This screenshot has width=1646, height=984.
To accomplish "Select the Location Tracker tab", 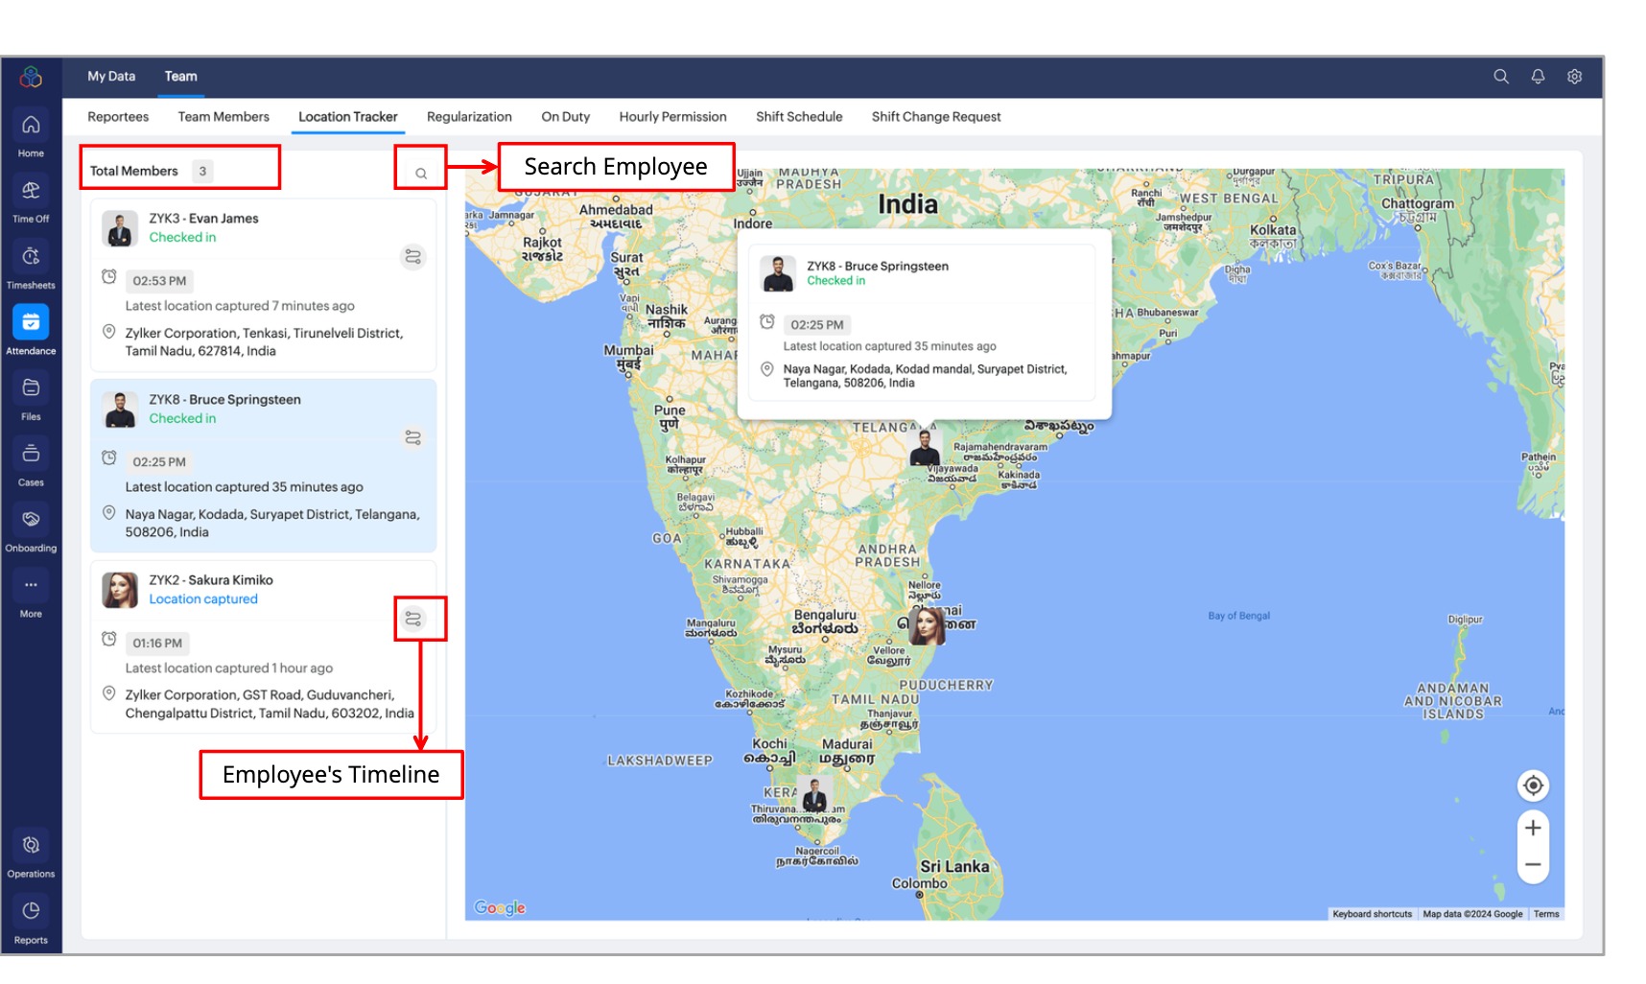I will coord(348,117).
